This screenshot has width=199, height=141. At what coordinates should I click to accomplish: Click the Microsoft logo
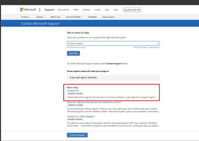28,9
